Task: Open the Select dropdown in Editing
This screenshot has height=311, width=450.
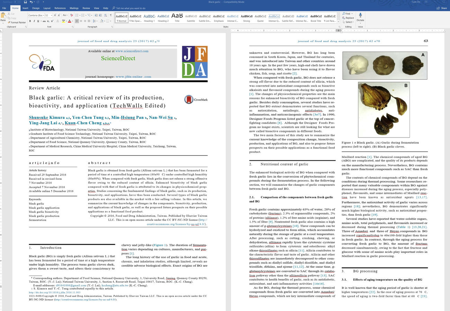Action: coord(348,22)
